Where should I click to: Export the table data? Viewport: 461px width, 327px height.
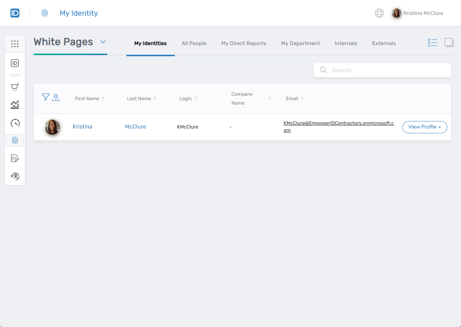click(x=56, y=97)
